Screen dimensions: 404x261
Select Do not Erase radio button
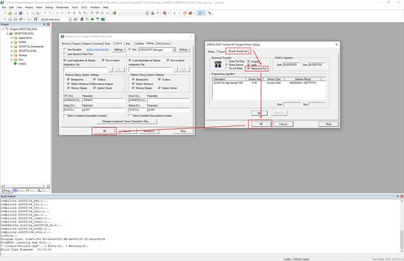[x=227, y=68]
